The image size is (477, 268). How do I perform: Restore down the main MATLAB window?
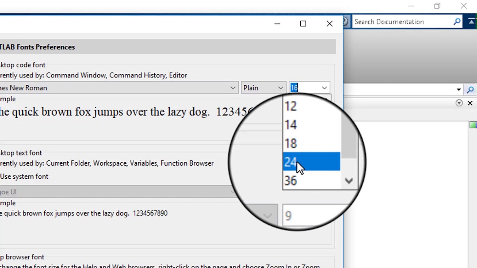(437, 6)
